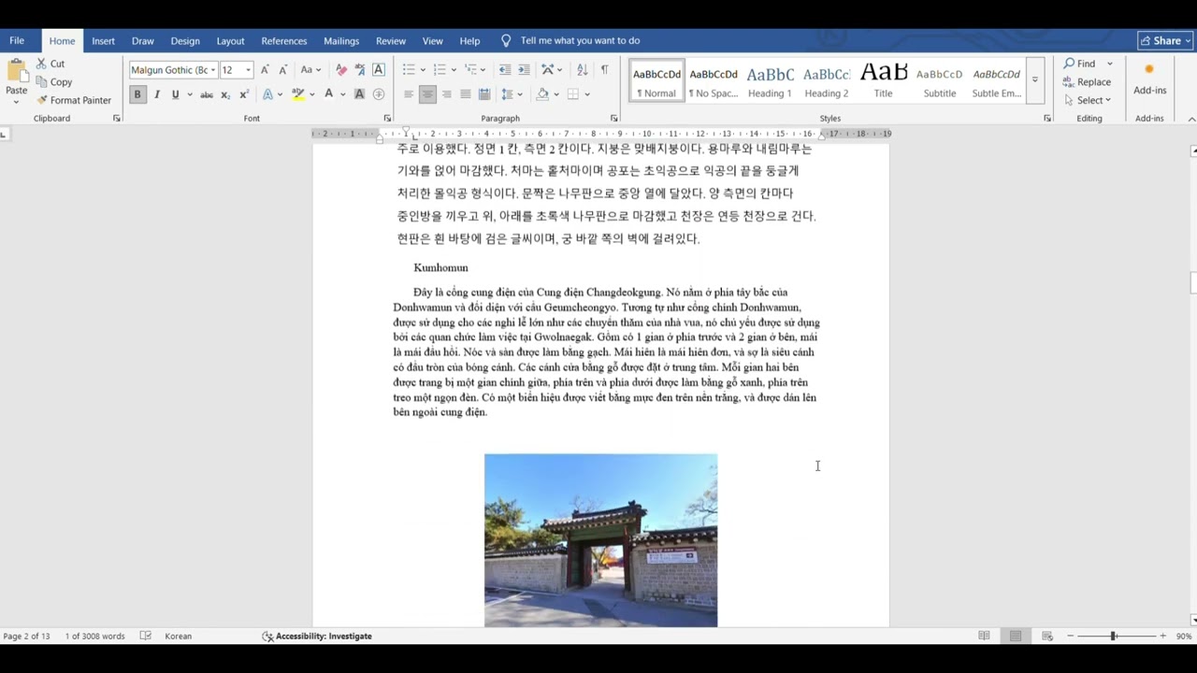Viewport: 1197px width, 673px height.
Task: Switch to the Insert tab
Action: (x=103, y=41)
